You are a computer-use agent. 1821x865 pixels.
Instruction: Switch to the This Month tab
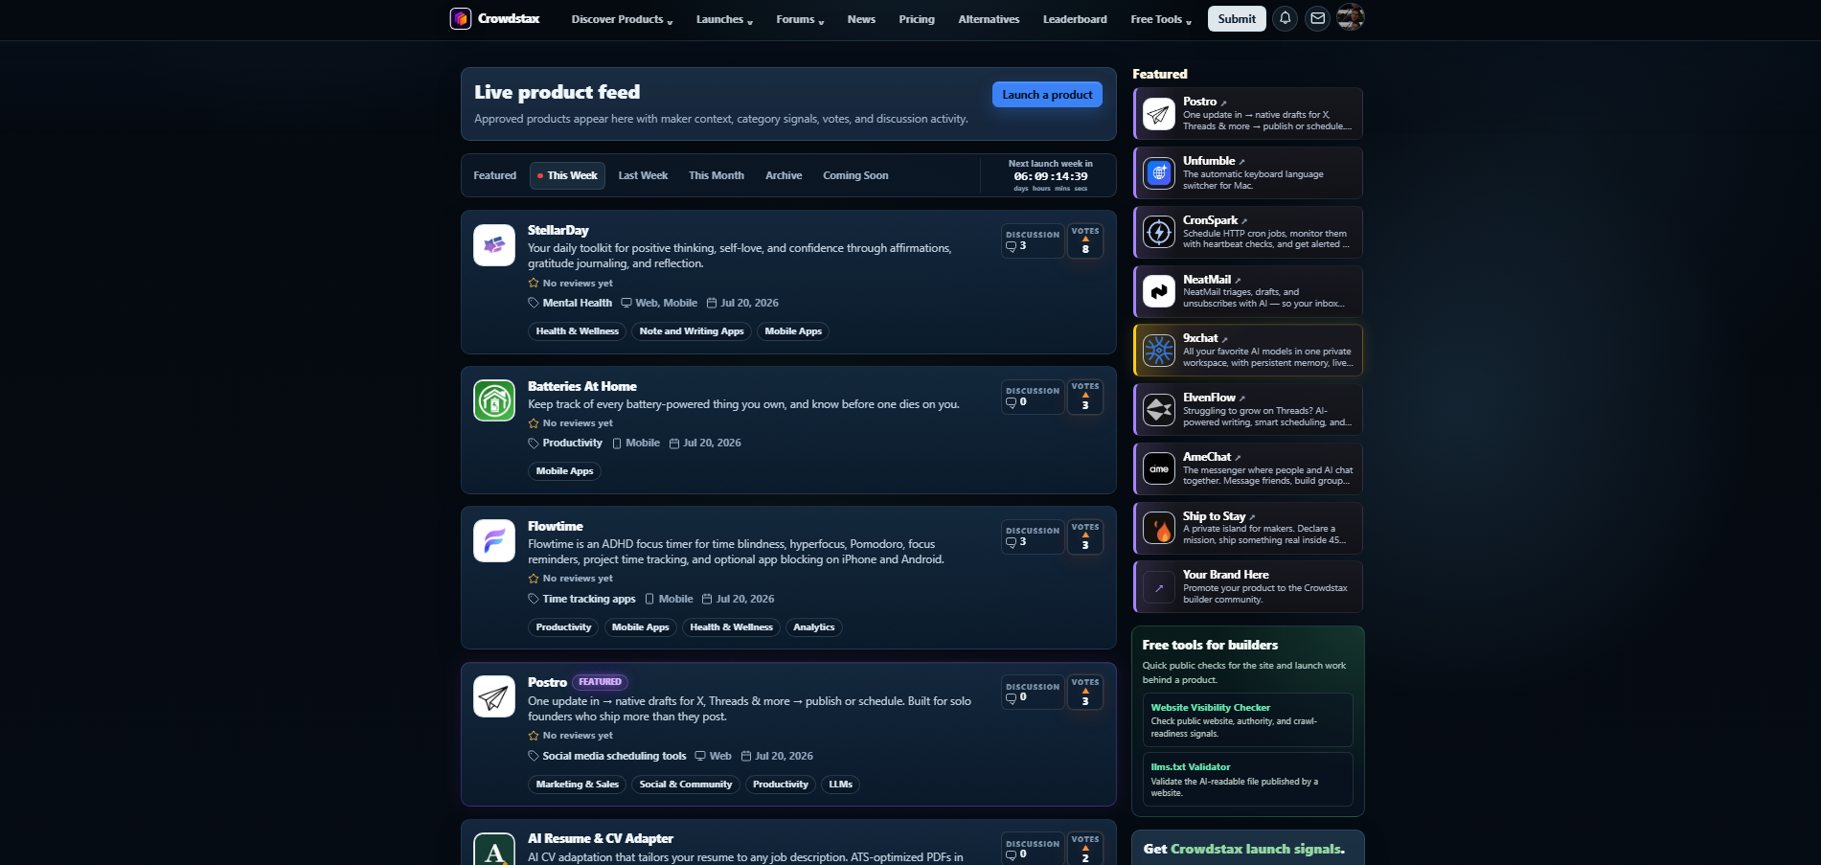(x=717, y=175)
